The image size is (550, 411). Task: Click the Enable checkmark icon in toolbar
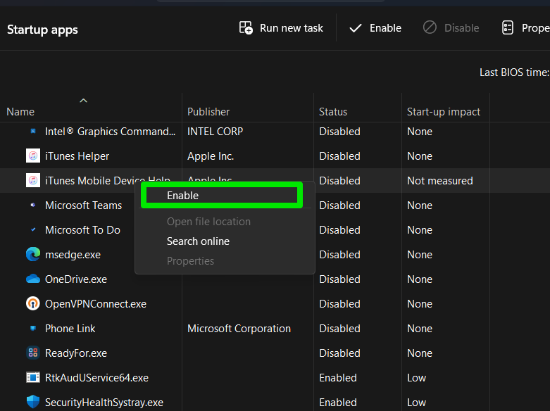[356, 28]
